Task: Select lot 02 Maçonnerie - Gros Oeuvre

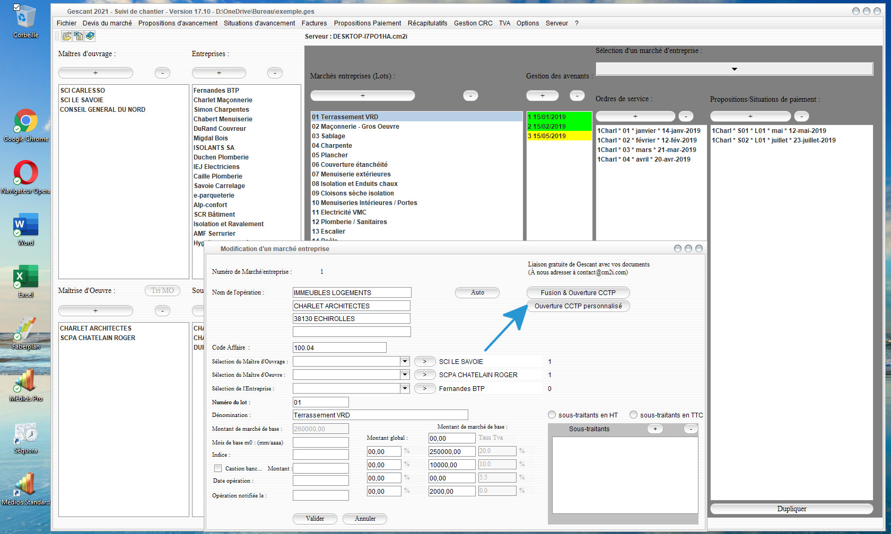Action: (x=416, y=127)
